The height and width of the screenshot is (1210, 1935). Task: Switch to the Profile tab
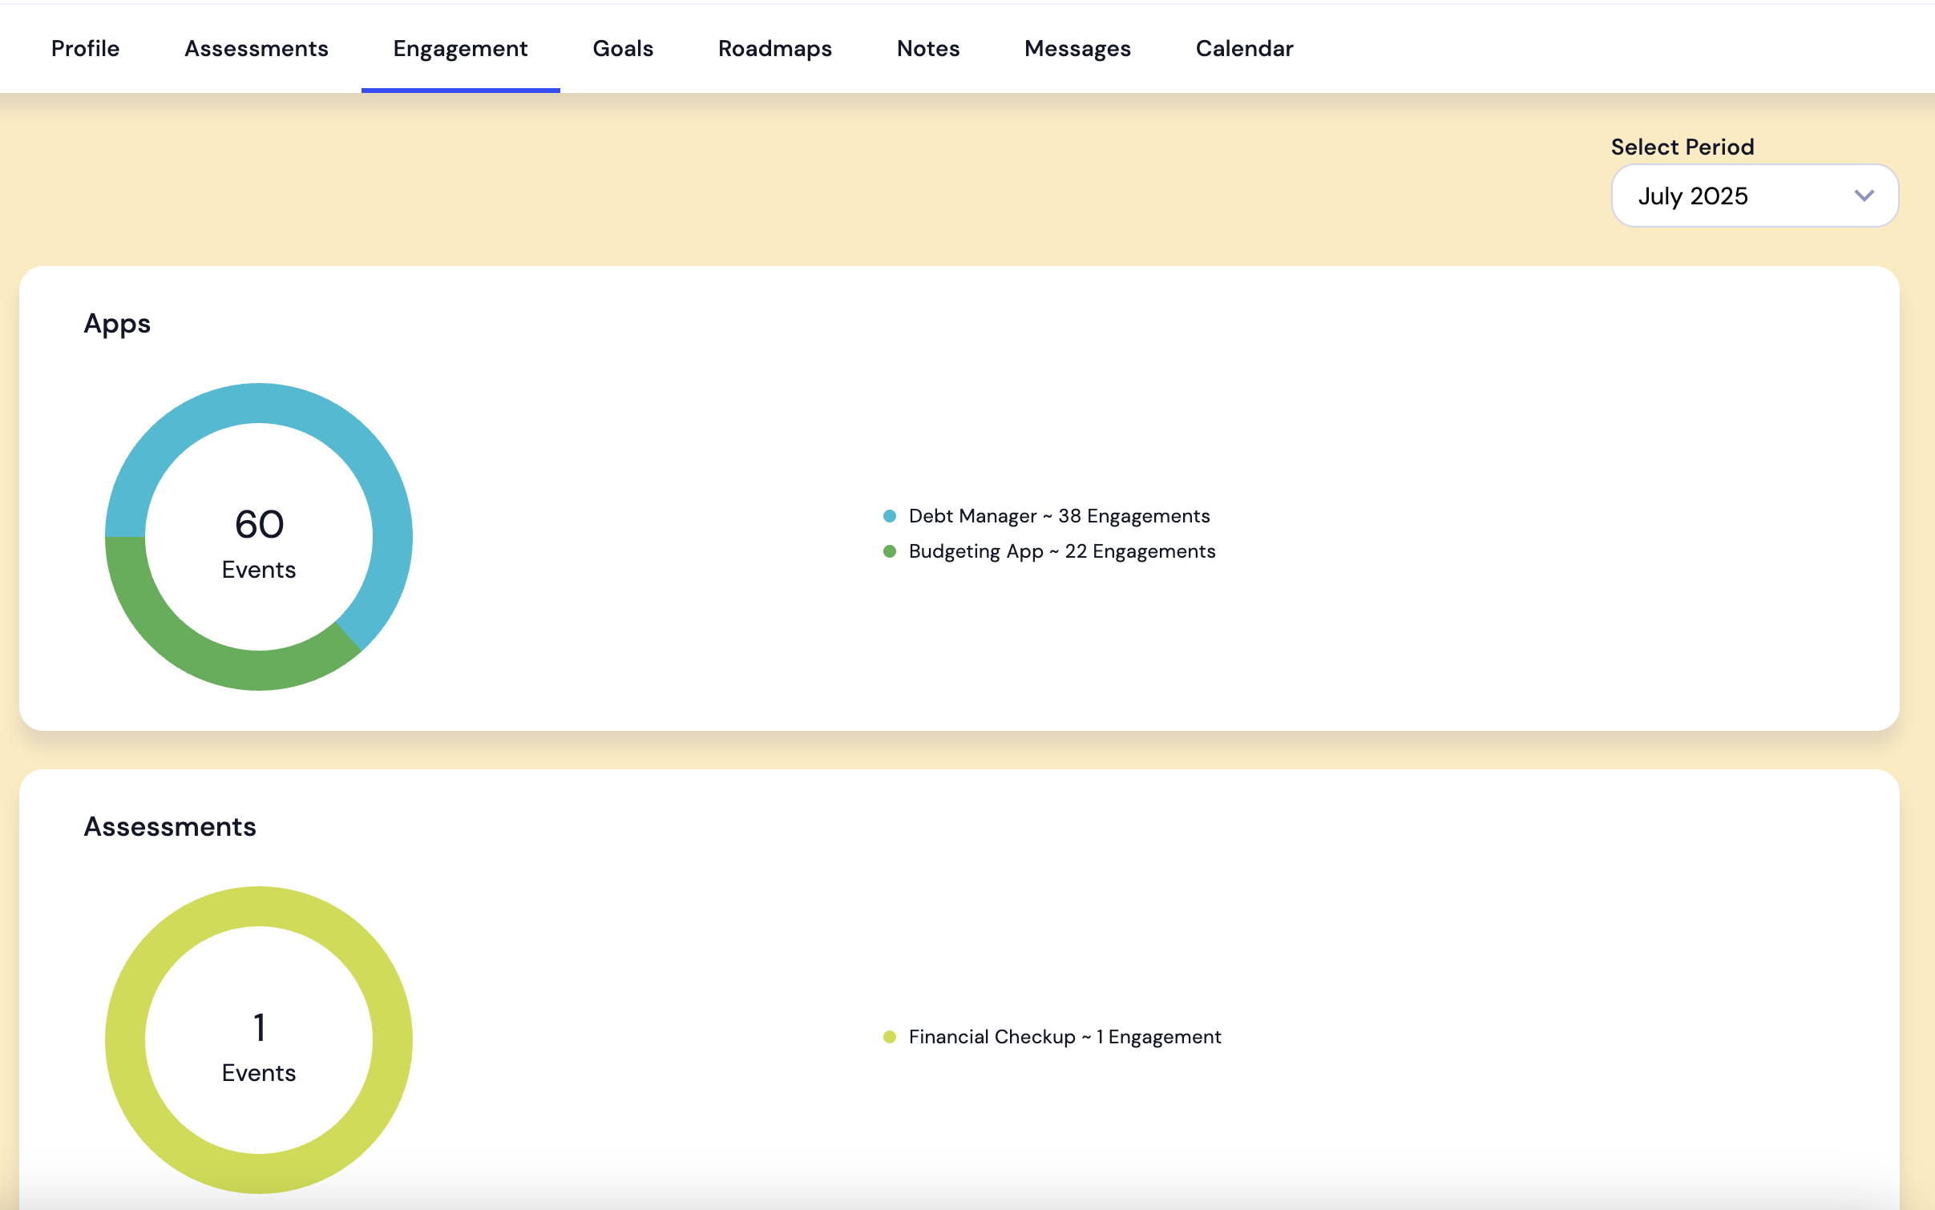click(x=85, y=48)
